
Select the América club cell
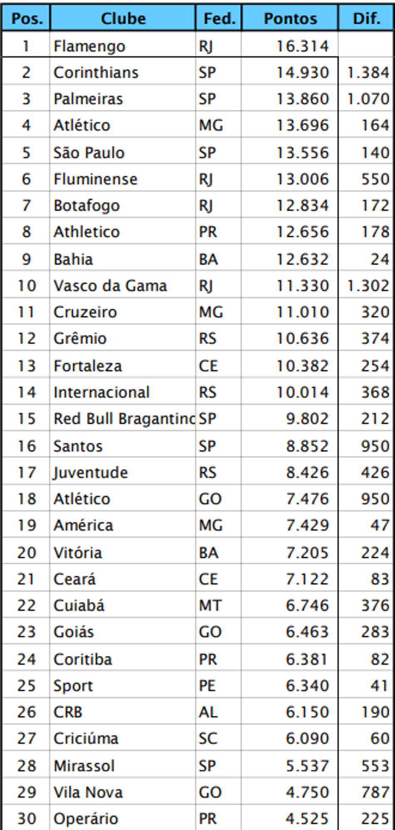click(123, 525)
